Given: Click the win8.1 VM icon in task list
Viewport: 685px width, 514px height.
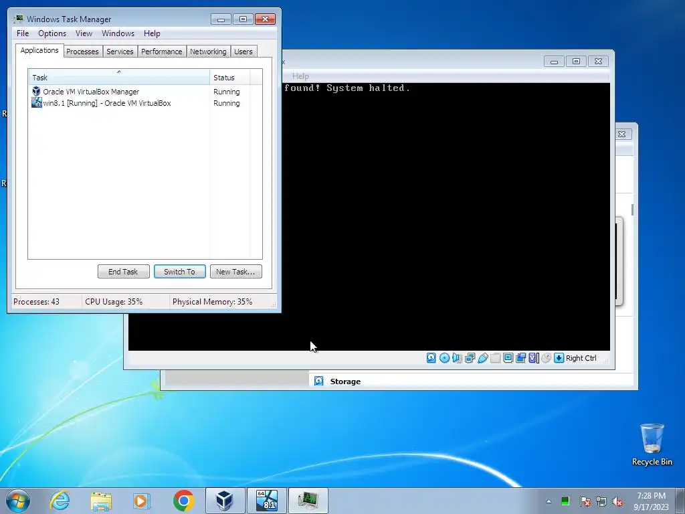Looking at the screenshot, I should (37, 102).
